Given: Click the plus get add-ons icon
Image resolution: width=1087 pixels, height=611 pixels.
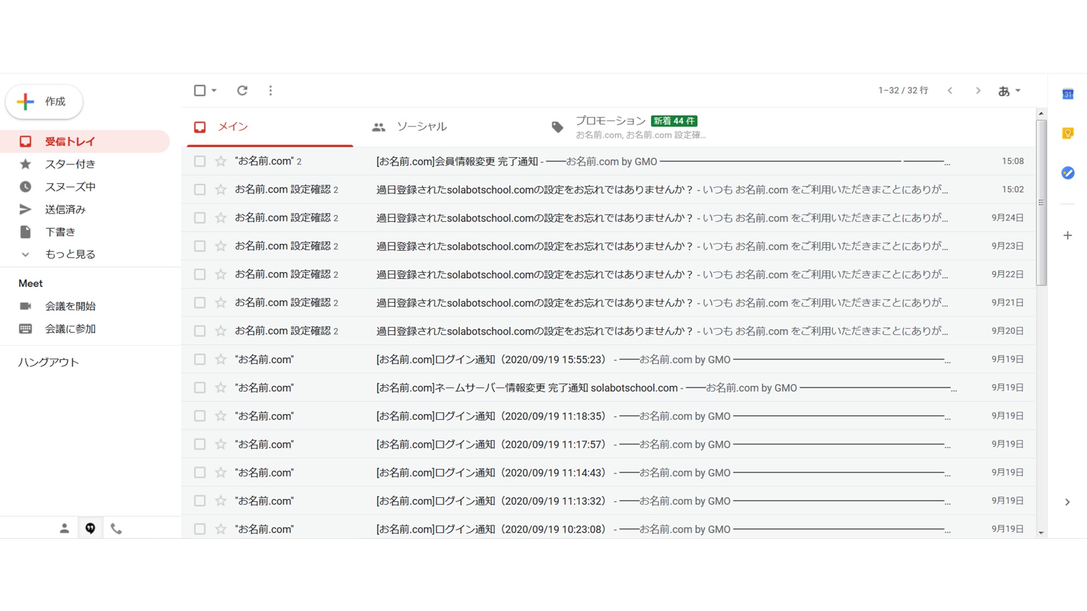Looking at the screenshot, I should pos(1068,236).
